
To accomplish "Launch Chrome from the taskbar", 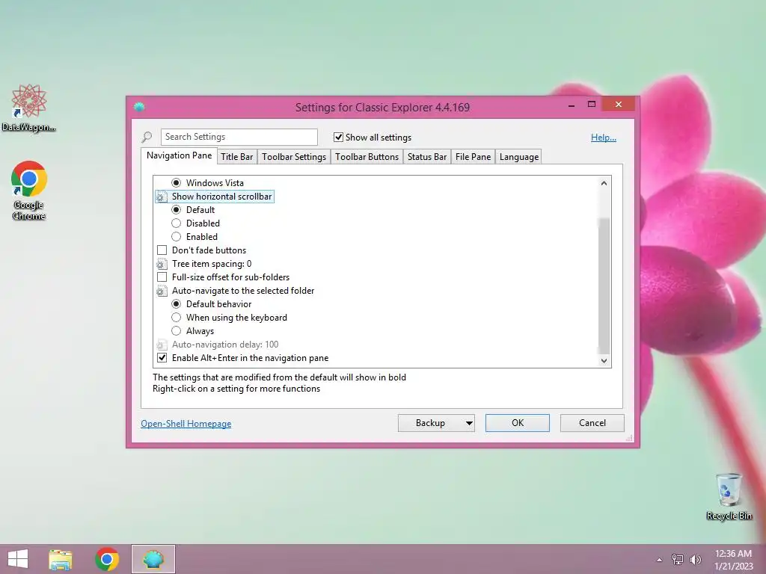I will click(107, 559).
